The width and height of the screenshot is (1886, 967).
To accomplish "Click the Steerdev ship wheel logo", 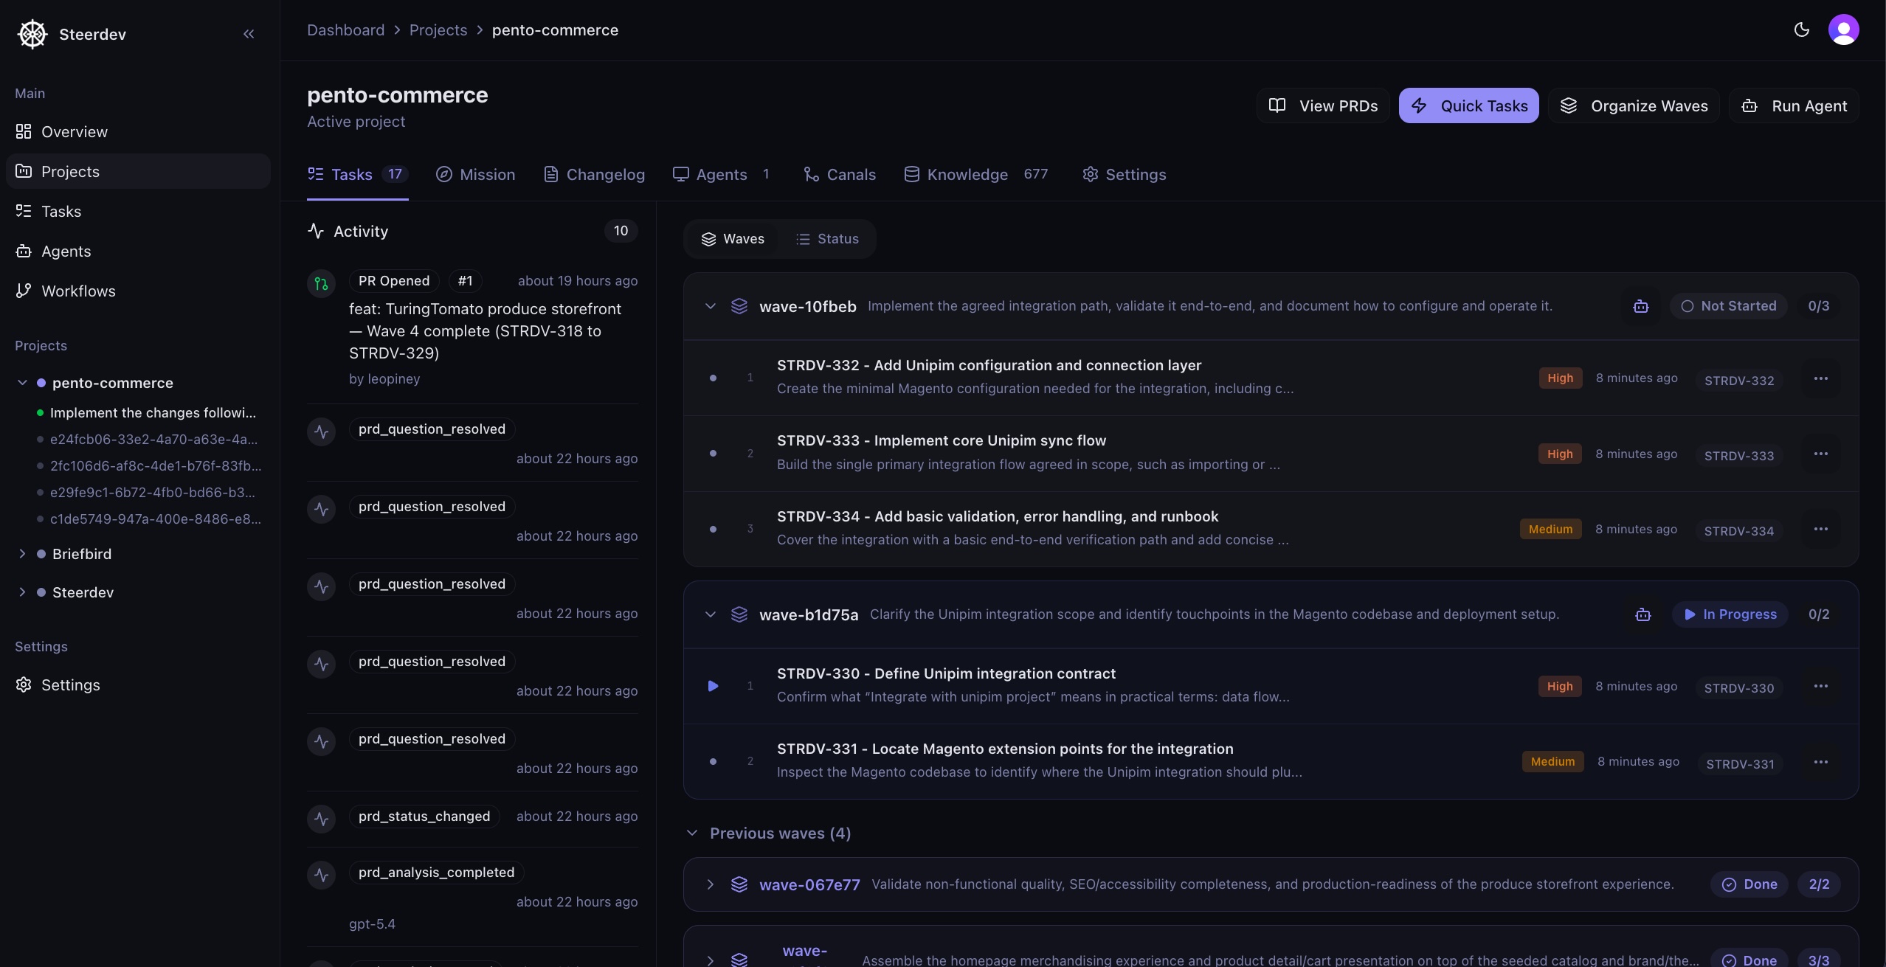I will 32,33.
